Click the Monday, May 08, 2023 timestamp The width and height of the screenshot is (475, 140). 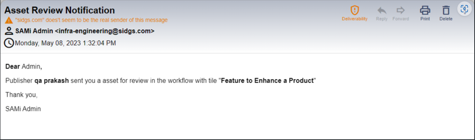tap(65, 43)
